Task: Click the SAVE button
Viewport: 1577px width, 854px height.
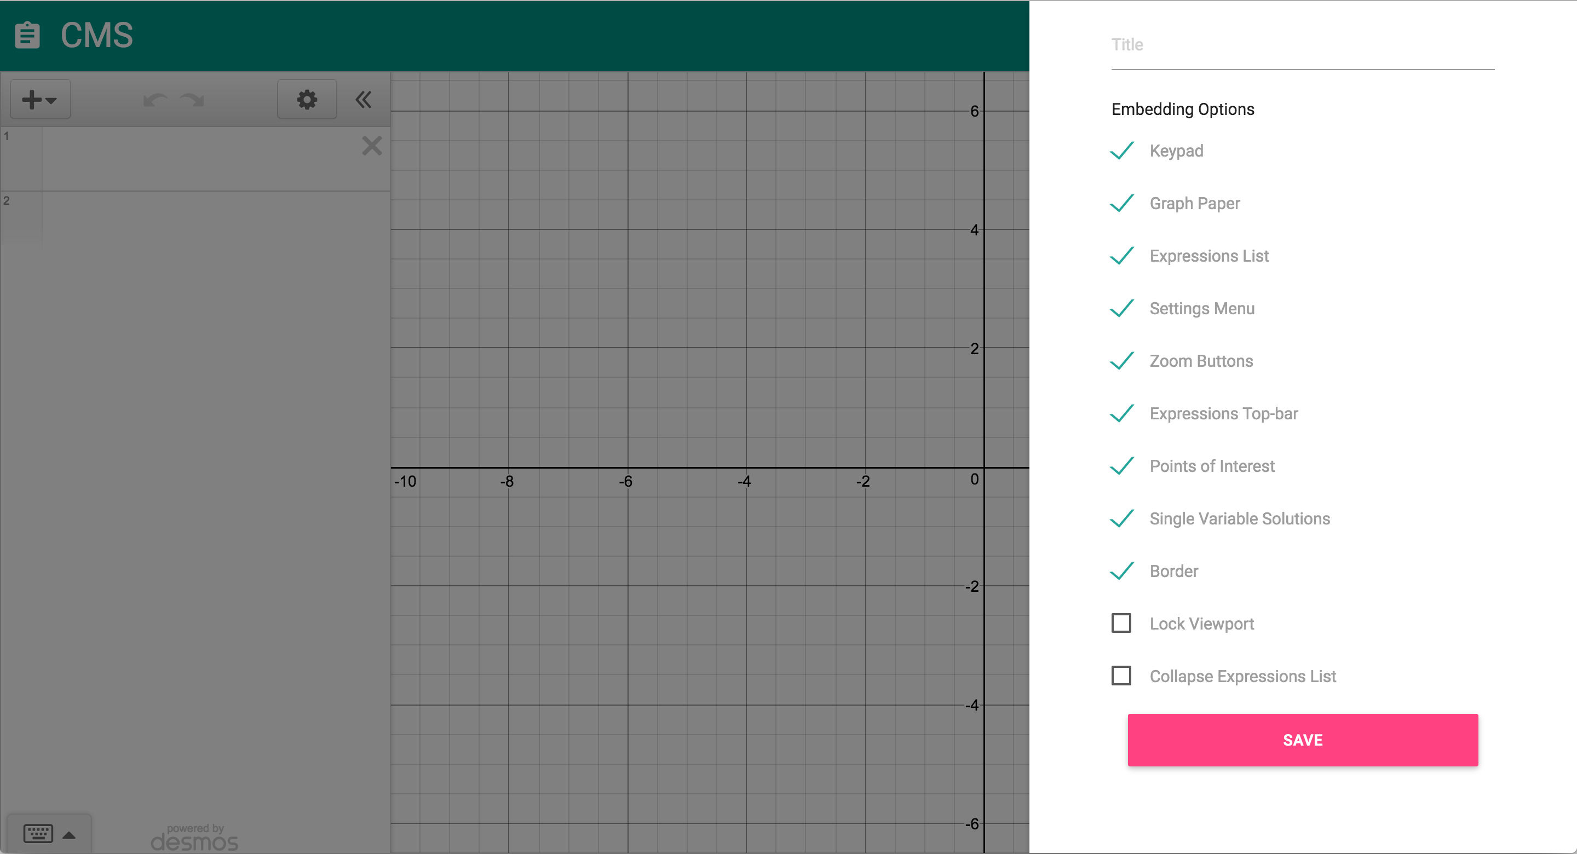Action: coord(1303,740)
